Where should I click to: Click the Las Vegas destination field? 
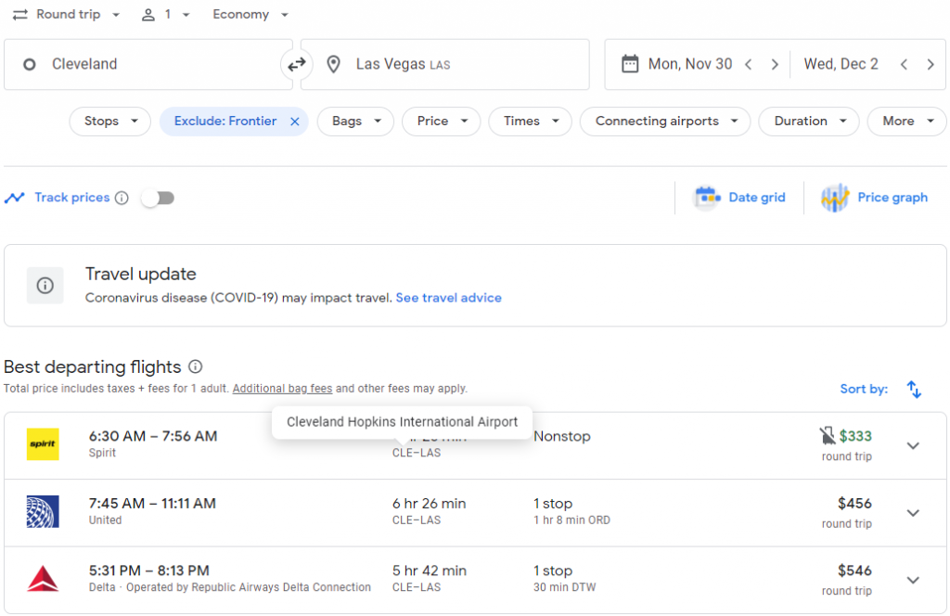[x=445, y=64]
